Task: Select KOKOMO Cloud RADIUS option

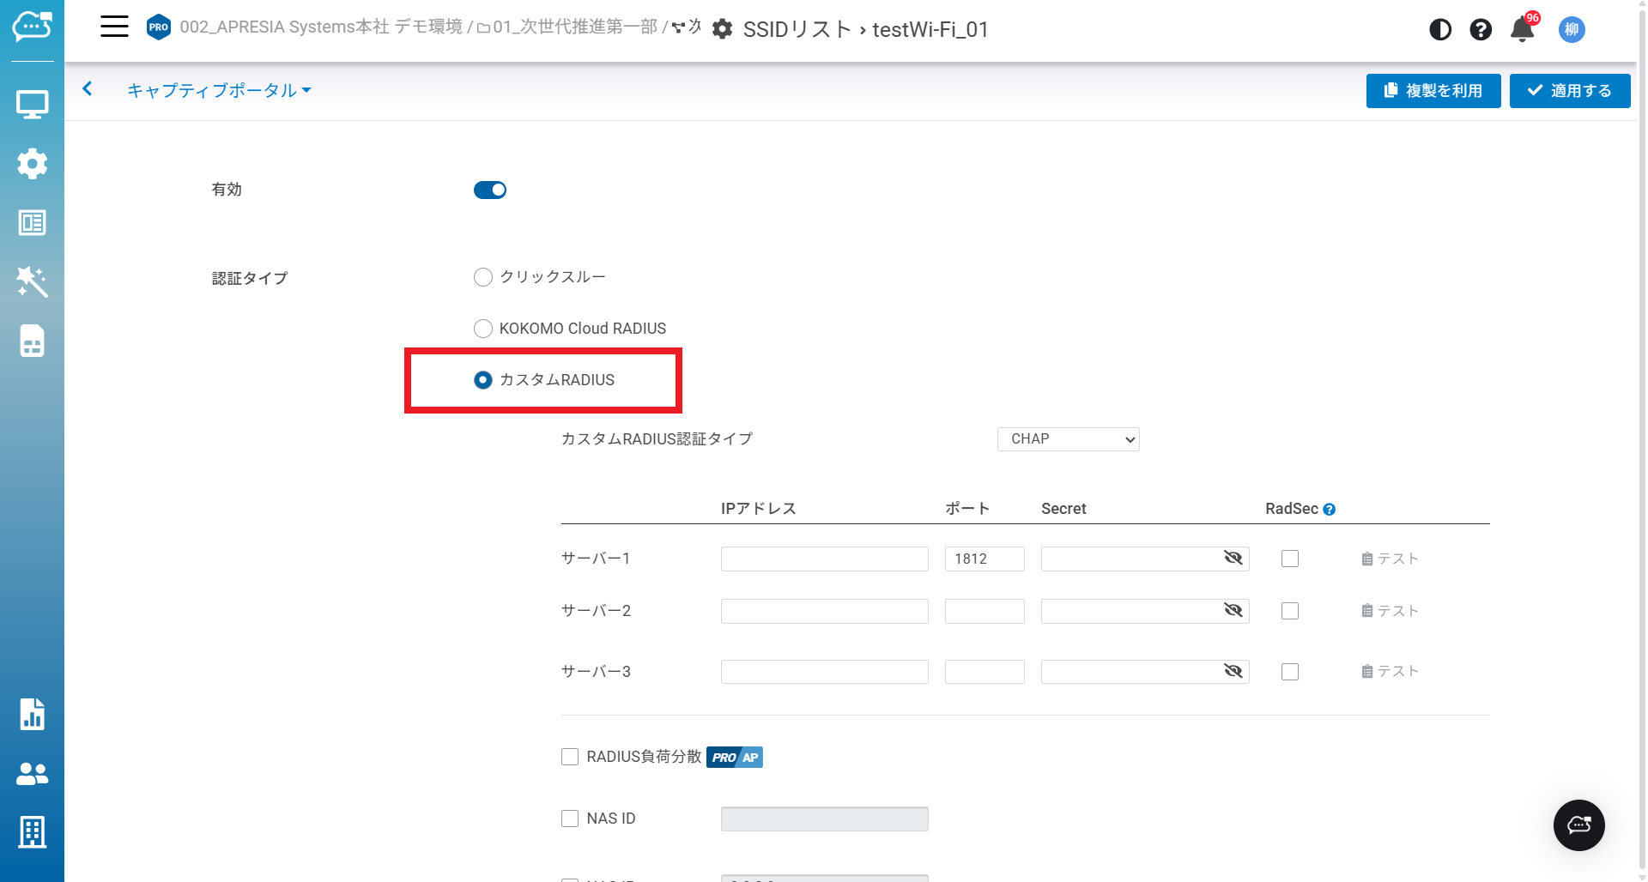Action: [x=483, y=329]
